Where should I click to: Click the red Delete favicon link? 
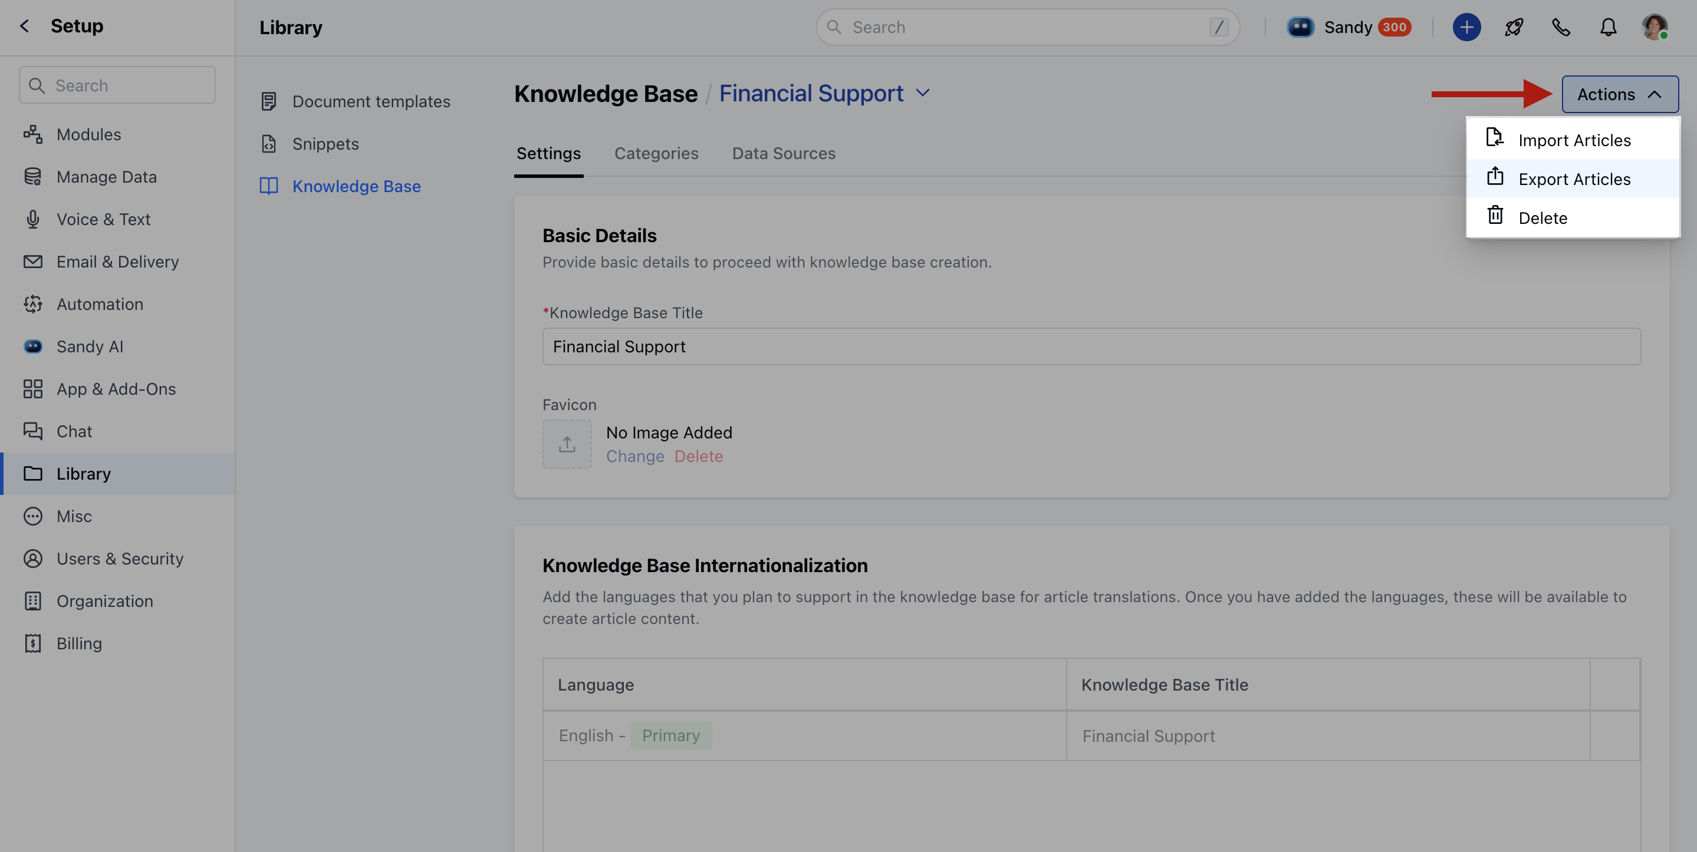pyautogui.click(x=698, y=456)
